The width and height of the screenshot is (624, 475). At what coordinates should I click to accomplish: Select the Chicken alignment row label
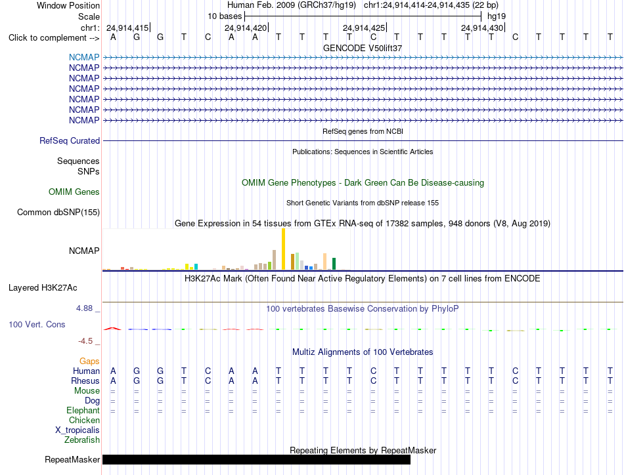coord(84,420)
